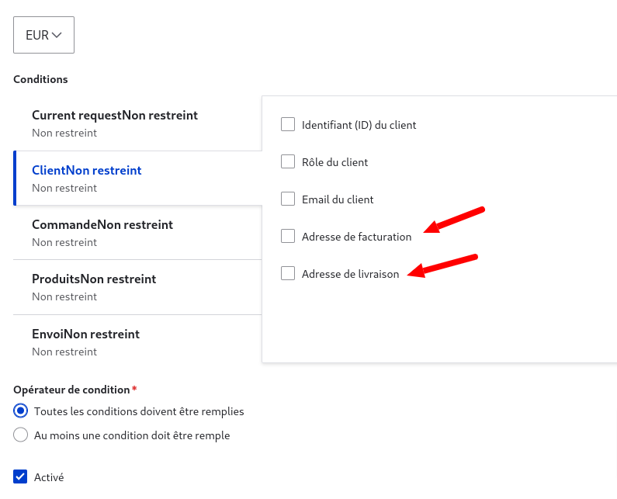
Task: Click the red required asterisk after Opérateur de condition
Action: pos(134,388)
